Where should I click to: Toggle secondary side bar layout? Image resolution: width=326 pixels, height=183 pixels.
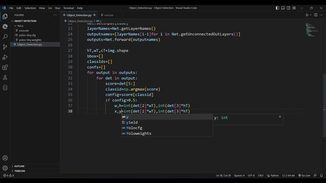point(288,8)
